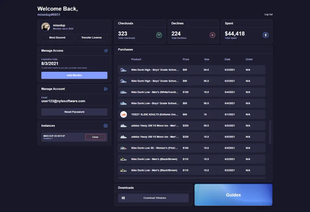The image size is (310, 212).
Task: Click shoe thumbnail of Nike Dunk High size 04.0
Action: pos(124,70)
